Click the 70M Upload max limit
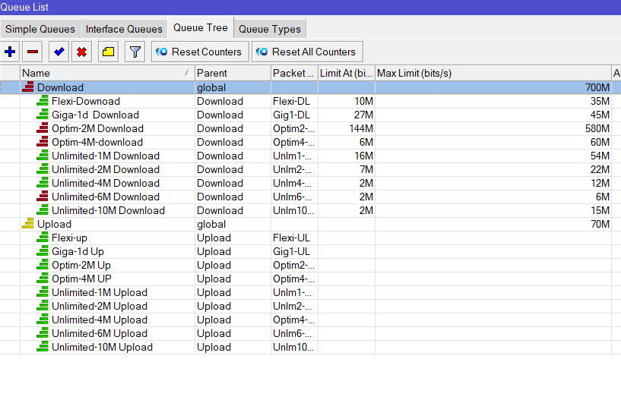Image resolution: width=621 pixels, height=403 pixels. 600,224
